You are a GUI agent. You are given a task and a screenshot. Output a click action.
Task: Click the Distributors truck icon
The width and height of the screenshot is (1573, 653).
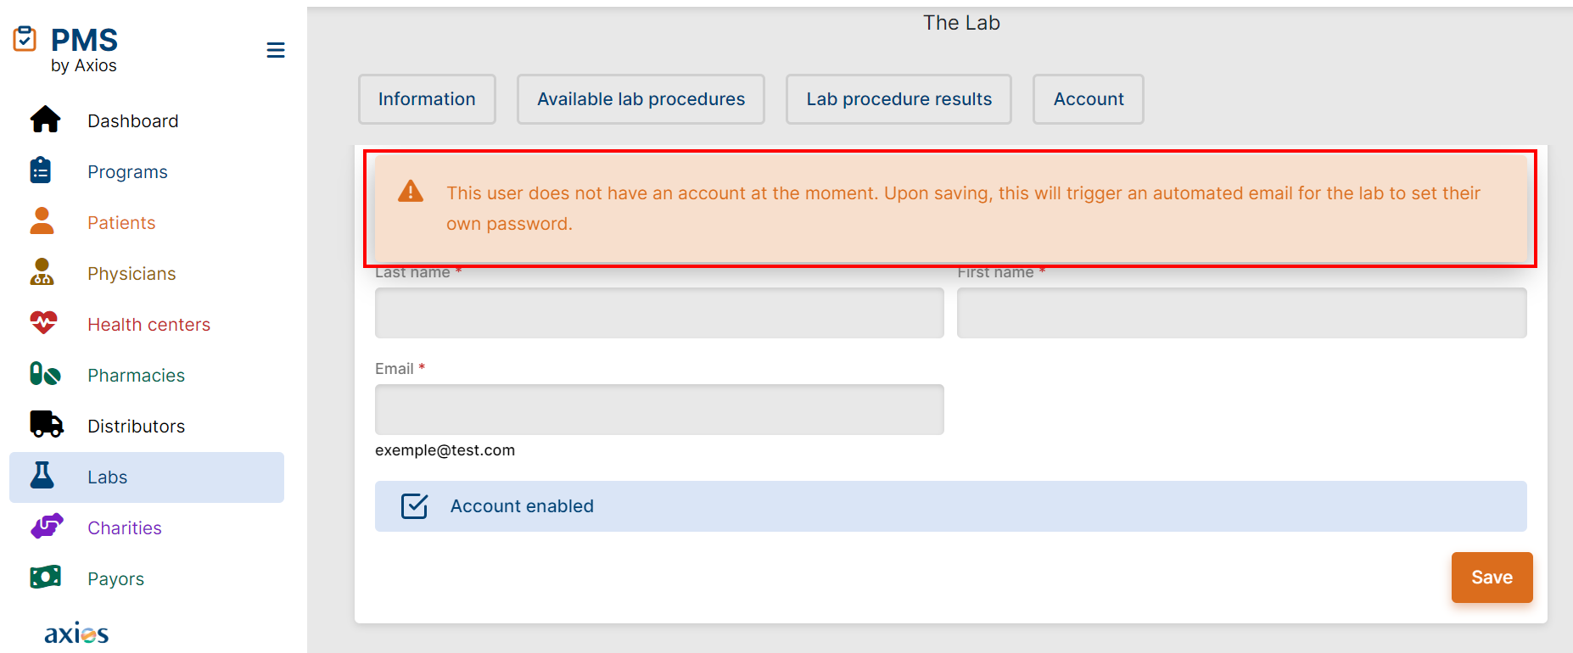46,425
